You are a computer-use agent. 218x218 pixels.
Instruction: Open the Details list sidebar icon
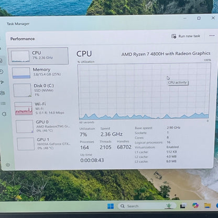pyautogui.click(x=3, y=104)
